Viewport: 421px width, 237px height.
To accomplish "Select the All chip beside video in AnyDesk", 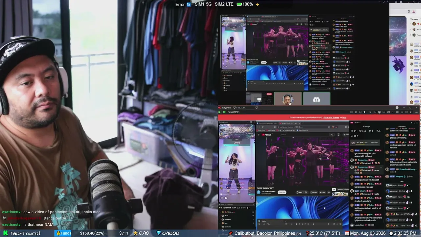I will 334,190.
